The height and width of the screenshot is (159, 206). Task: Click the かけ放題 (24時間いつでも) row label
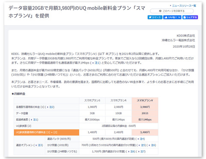pos(62,151)
